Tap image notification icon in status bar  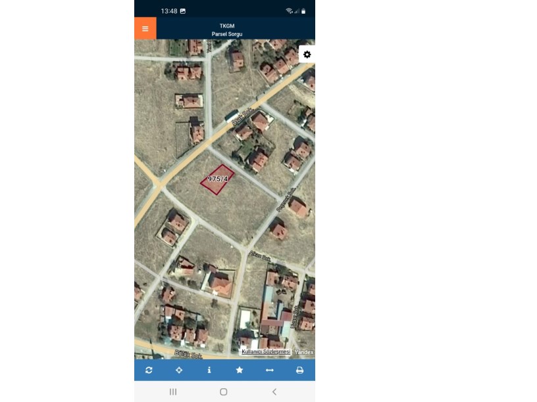tap(183, 11)
